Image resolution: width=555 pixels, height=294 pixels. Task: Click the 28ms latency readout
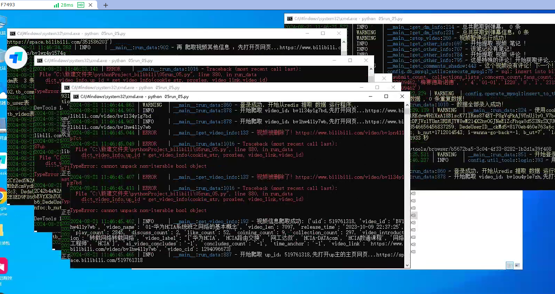pyautogui.click(x=67, y=5)
